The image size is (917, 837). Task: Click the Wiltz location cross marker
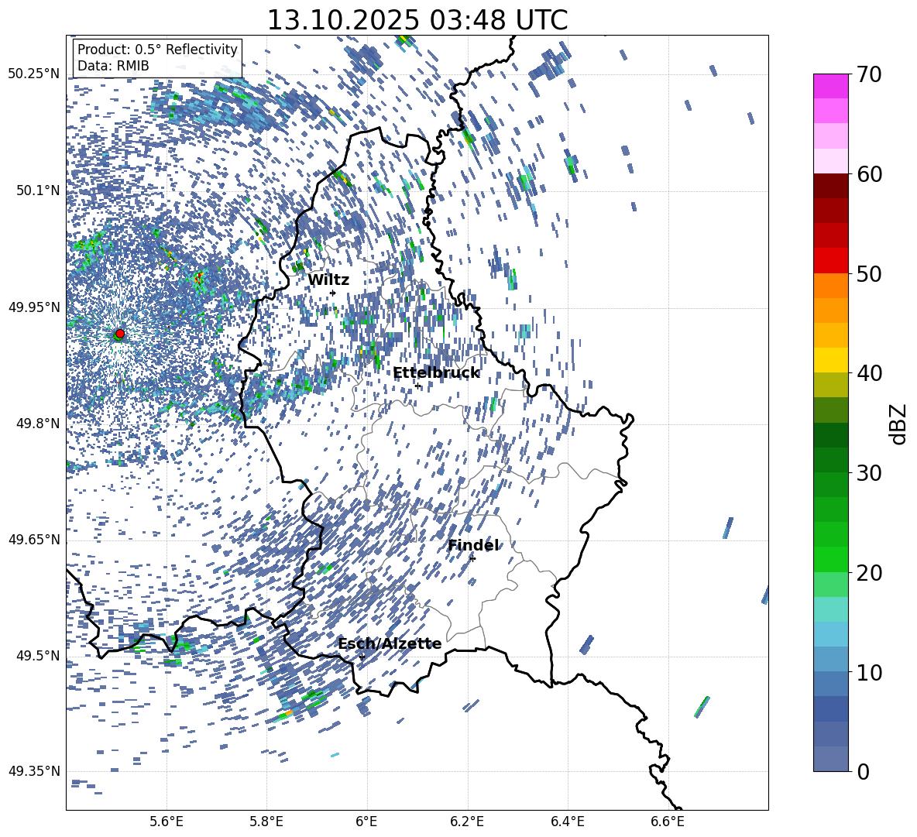(x=333, y=293)
